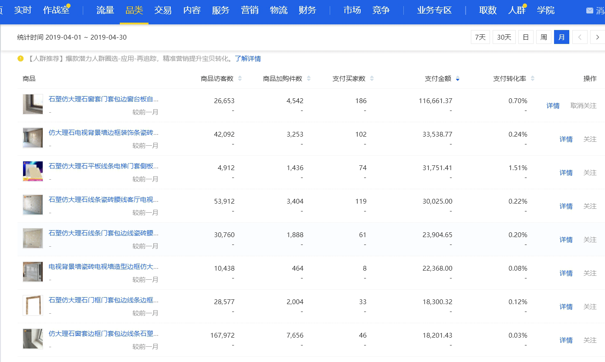Viewport: 605px width, 362px height.
Task: Open the 竞争 navigation tab
Action: [381, 10]
